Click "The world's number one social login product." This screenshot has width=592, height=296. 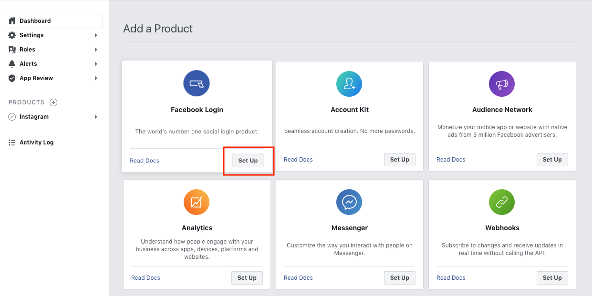coord(197,132)
